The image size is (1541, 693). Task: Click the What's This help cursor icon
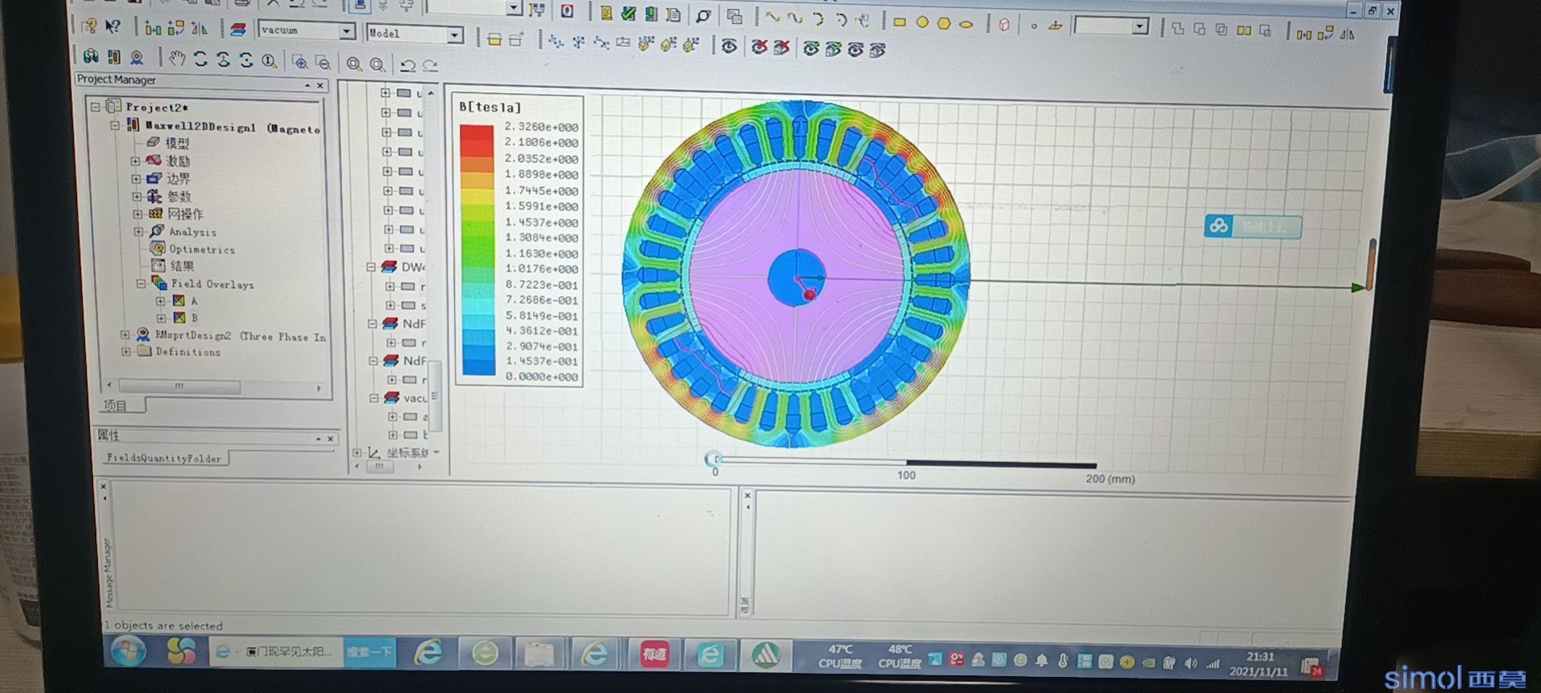pos(112,26)
